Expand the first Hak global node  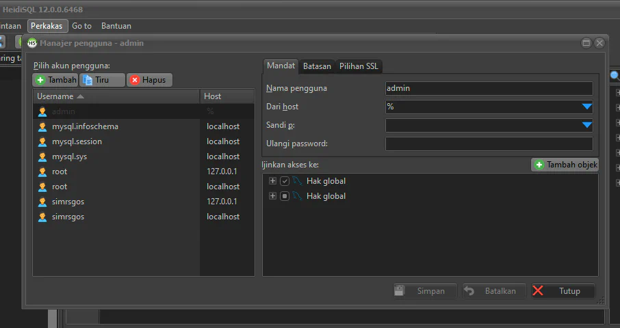click(272, 181)
